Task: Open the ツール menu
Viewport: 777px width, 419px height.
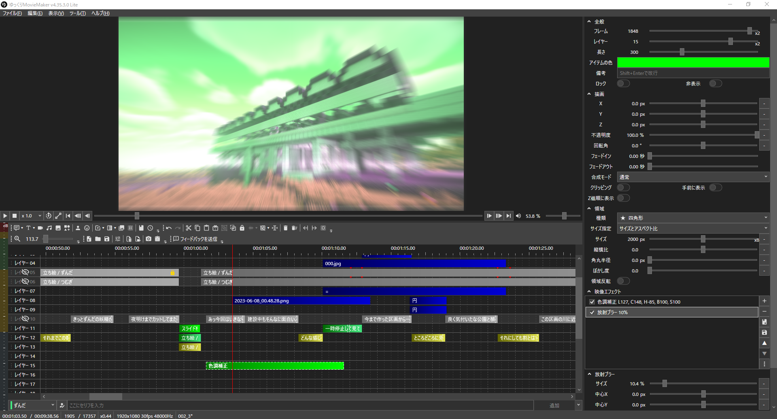Action: pyautogui.click(x=77, y=13)
